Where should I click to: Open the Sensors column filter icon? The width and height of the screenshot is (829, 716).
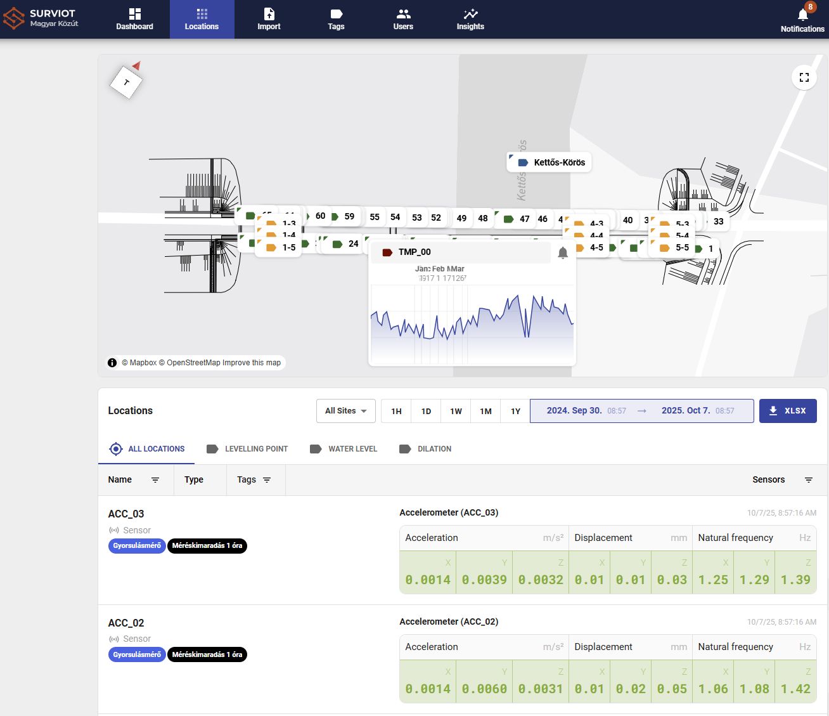point(808,480)
